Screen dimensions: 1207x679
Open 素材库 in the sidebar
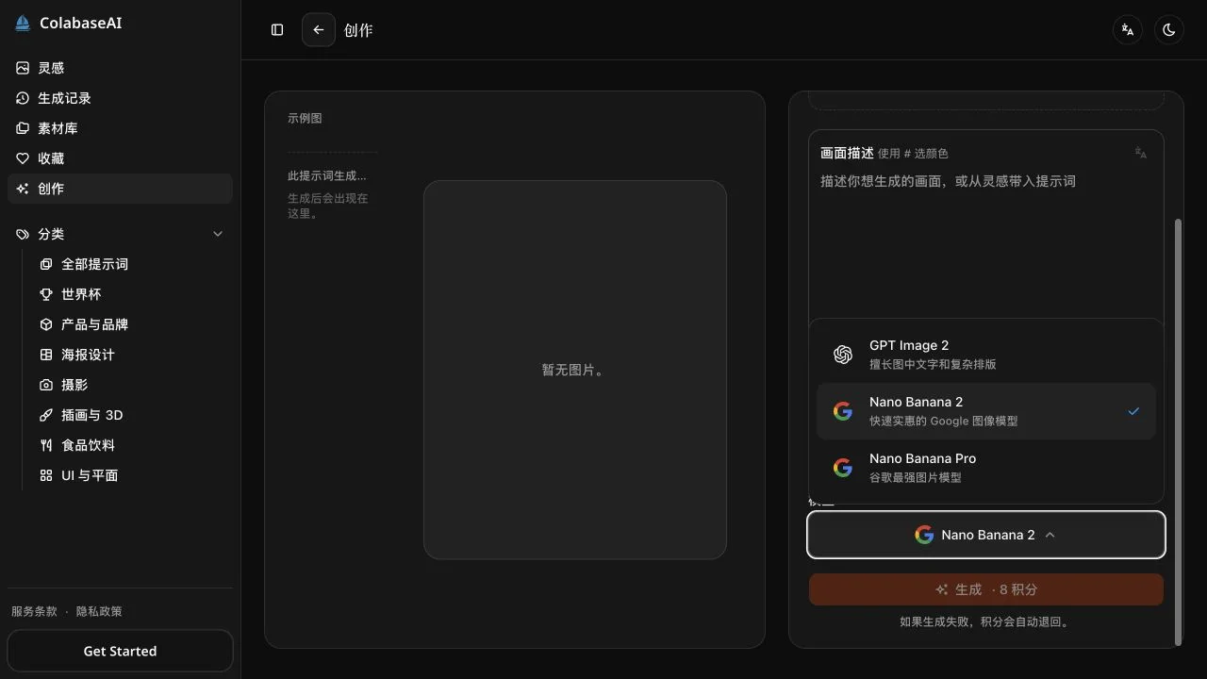(x=120, y=128)
